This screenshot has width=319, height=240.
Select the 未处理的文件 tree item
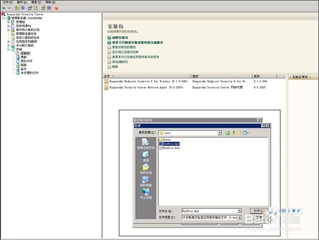(x=29, y=73)
